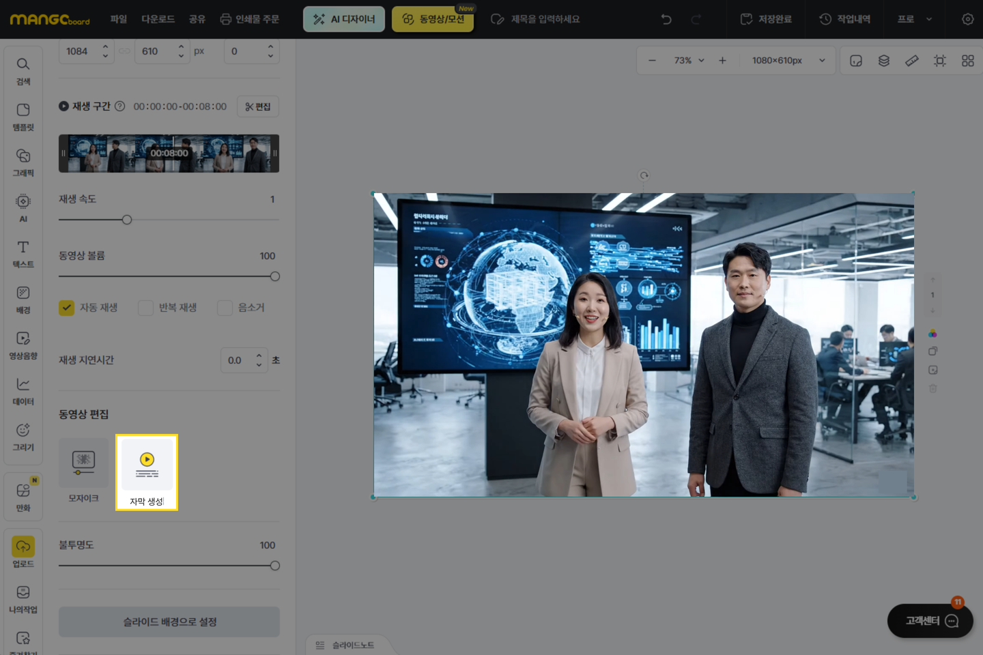This screenshot has width=983, height=655.
Task: Click the 자막 생성 subtitle icon
Action: click(147, 464)
